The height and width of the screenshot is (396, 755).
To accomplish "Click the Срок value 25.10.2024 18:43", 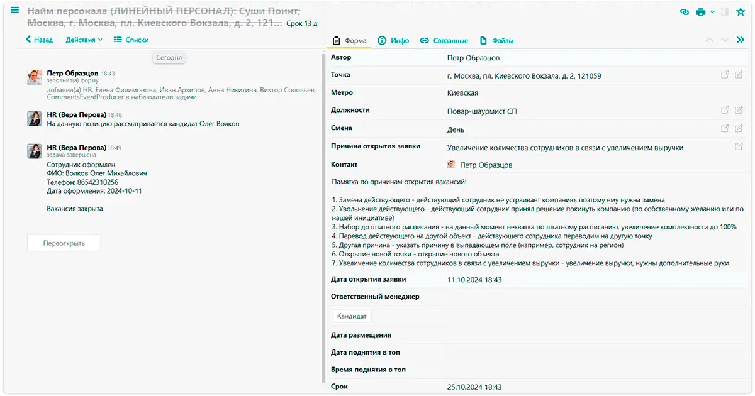I will click(474, 387).
